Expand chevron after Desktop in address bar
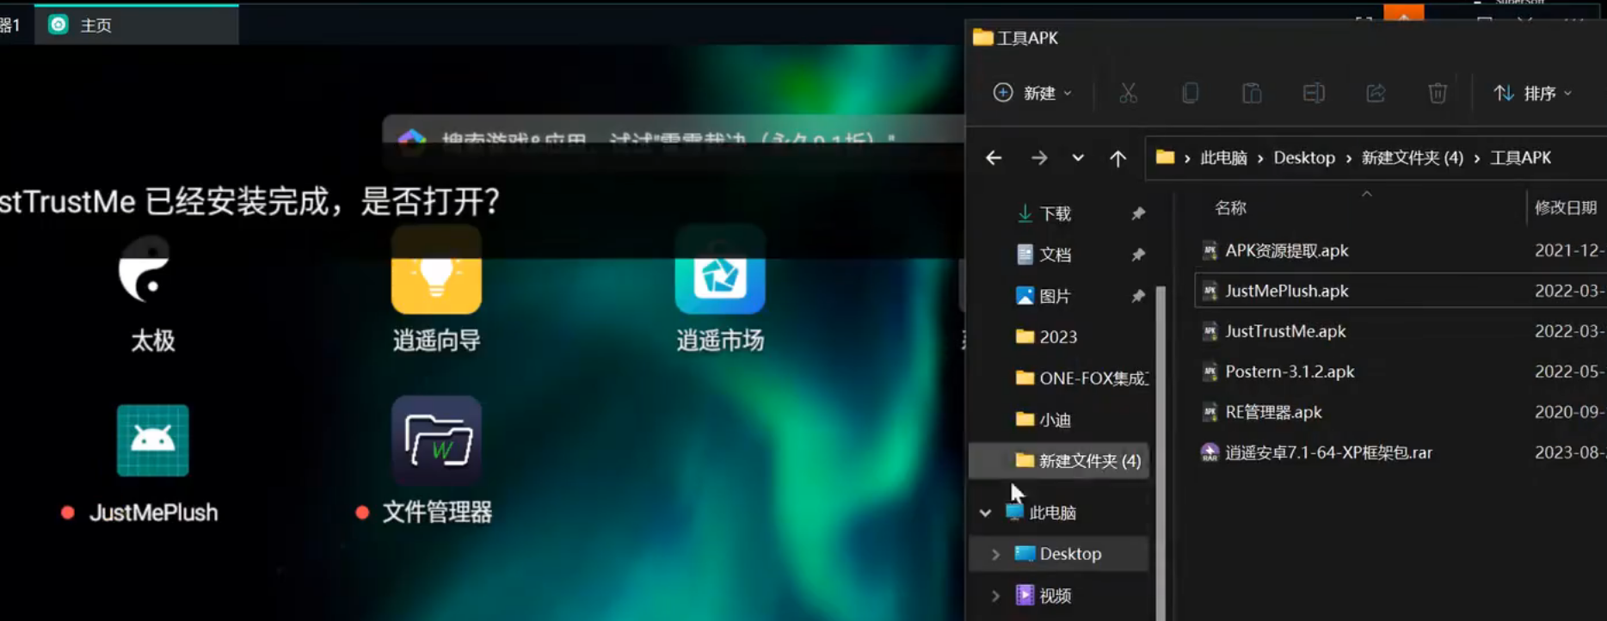 [1348, 158]
